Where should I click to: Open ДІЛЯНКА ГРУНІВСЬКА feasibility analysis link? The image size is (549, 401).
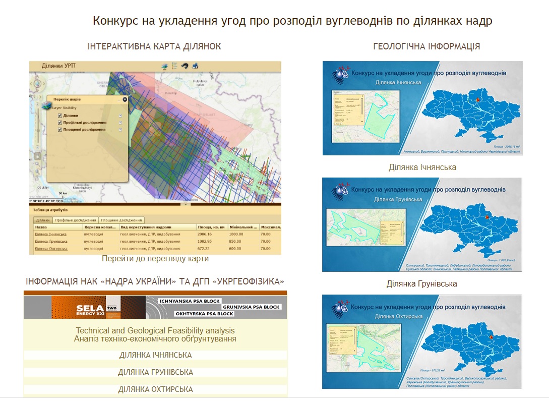coord(155,372)
